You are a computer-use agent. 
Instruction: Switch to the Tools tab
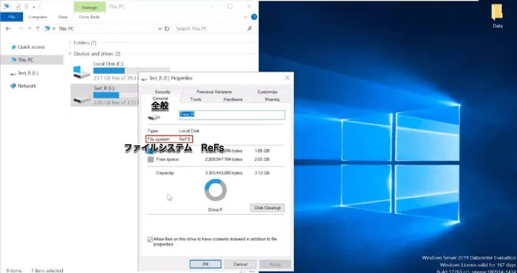pyautogui.click(x=195, y=99)
